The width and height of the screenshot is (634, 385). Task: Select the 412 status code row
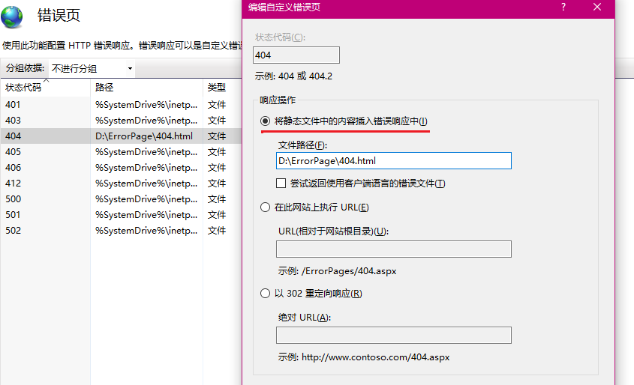(x=122, y=184)
